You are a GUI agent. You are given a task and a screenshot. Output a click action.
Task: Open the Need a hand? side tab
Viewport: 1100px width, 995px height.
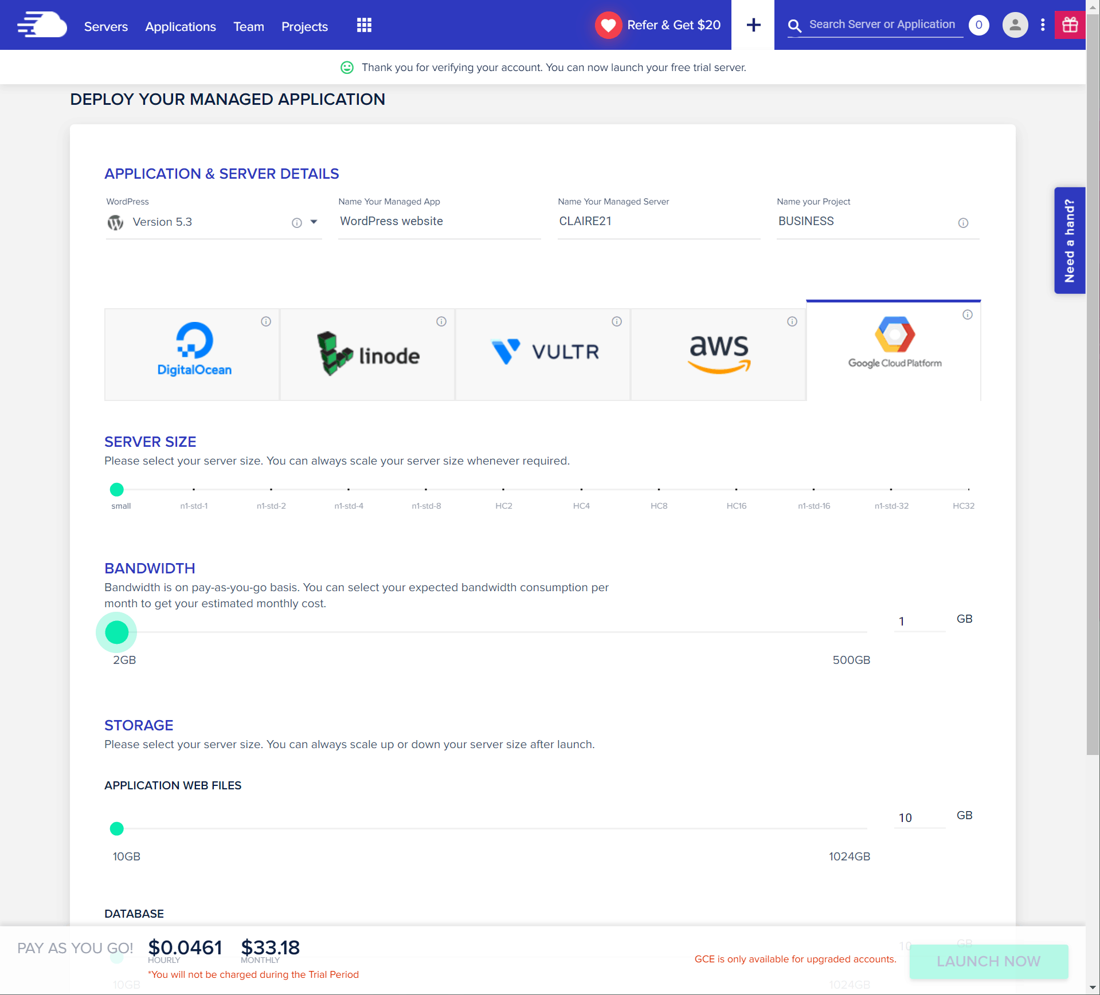(1070, 241)
